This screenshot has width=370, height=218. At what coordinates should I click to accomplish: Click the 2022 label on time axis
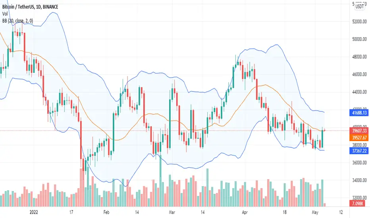[34, 212]
